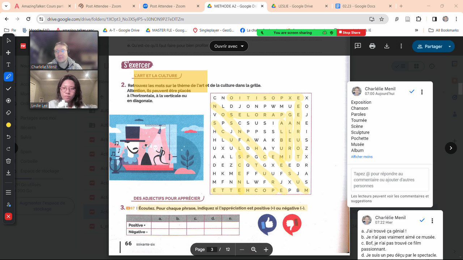
Task: Open the 'Ouvrir avec' dropdown
Action: 229,46
